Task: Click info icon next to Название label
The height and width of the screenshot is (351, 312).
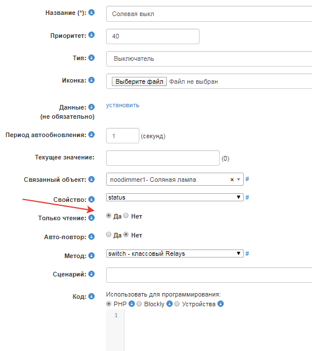Action: coord(91,12)
